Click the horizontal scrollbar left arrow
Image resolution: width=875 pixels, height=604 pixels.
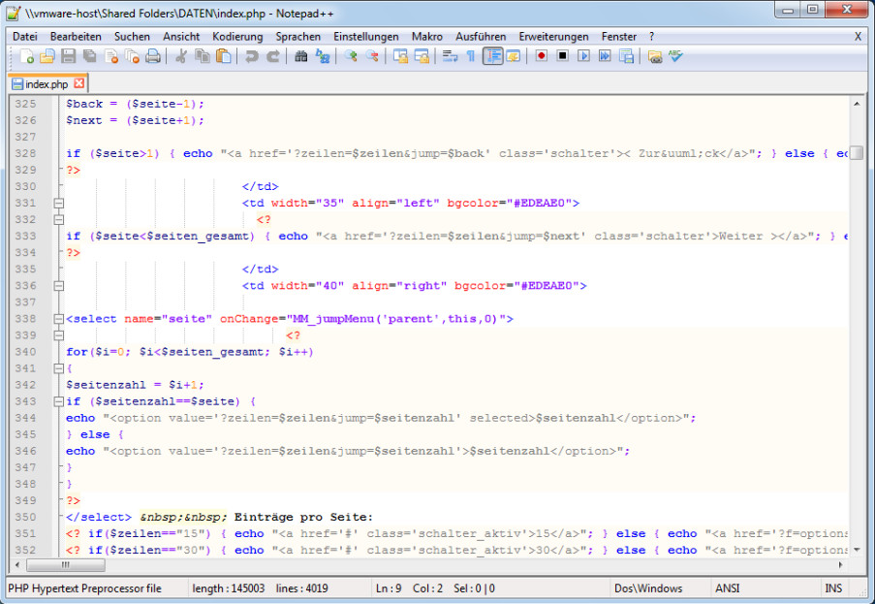tap(17, 565)
